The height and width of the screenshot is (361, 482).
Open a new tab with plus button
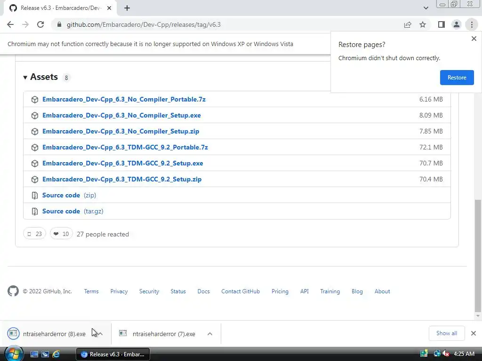[x=127, y=8]
